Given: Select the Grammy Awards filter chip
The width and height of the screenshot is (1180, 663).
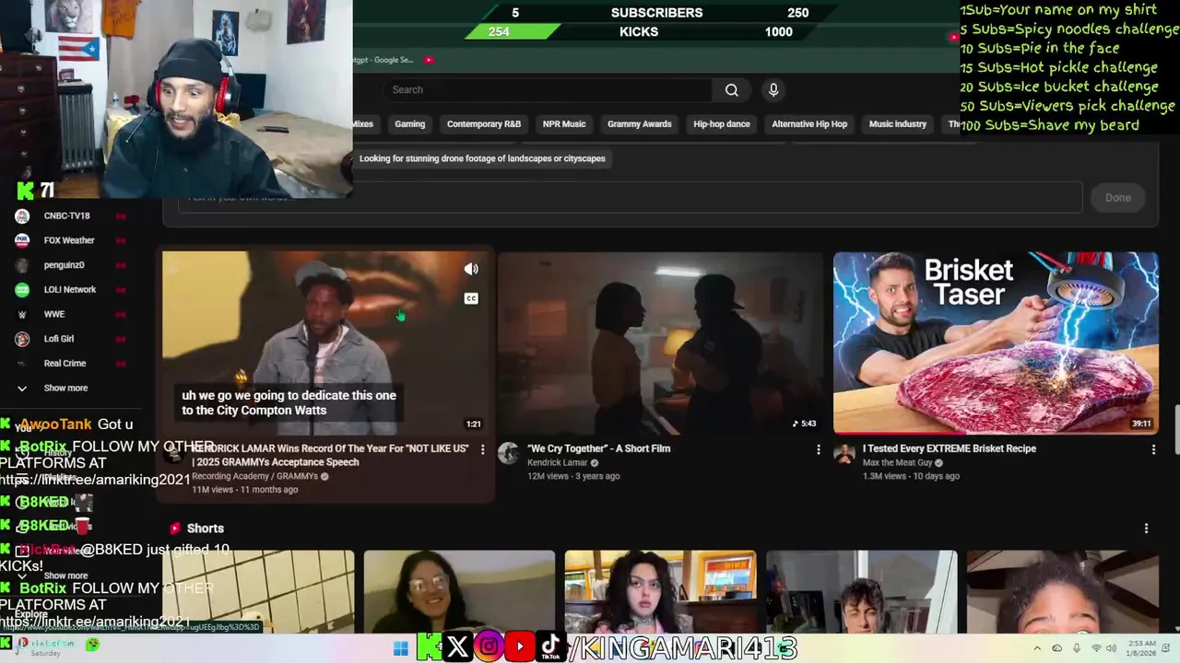Looking at the screenshot, I should 640,124.
